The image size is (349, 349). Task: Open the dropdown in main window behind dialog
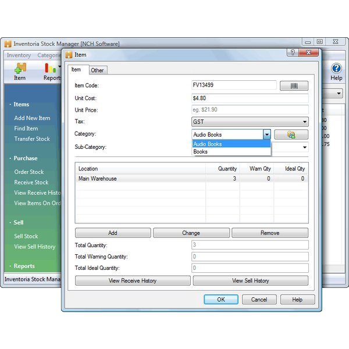339,93
